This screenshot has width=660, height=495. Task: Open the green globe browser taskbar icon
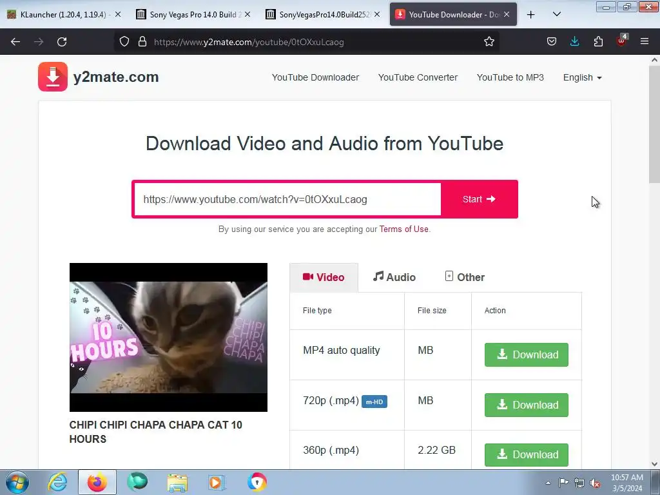pos(137,482)
